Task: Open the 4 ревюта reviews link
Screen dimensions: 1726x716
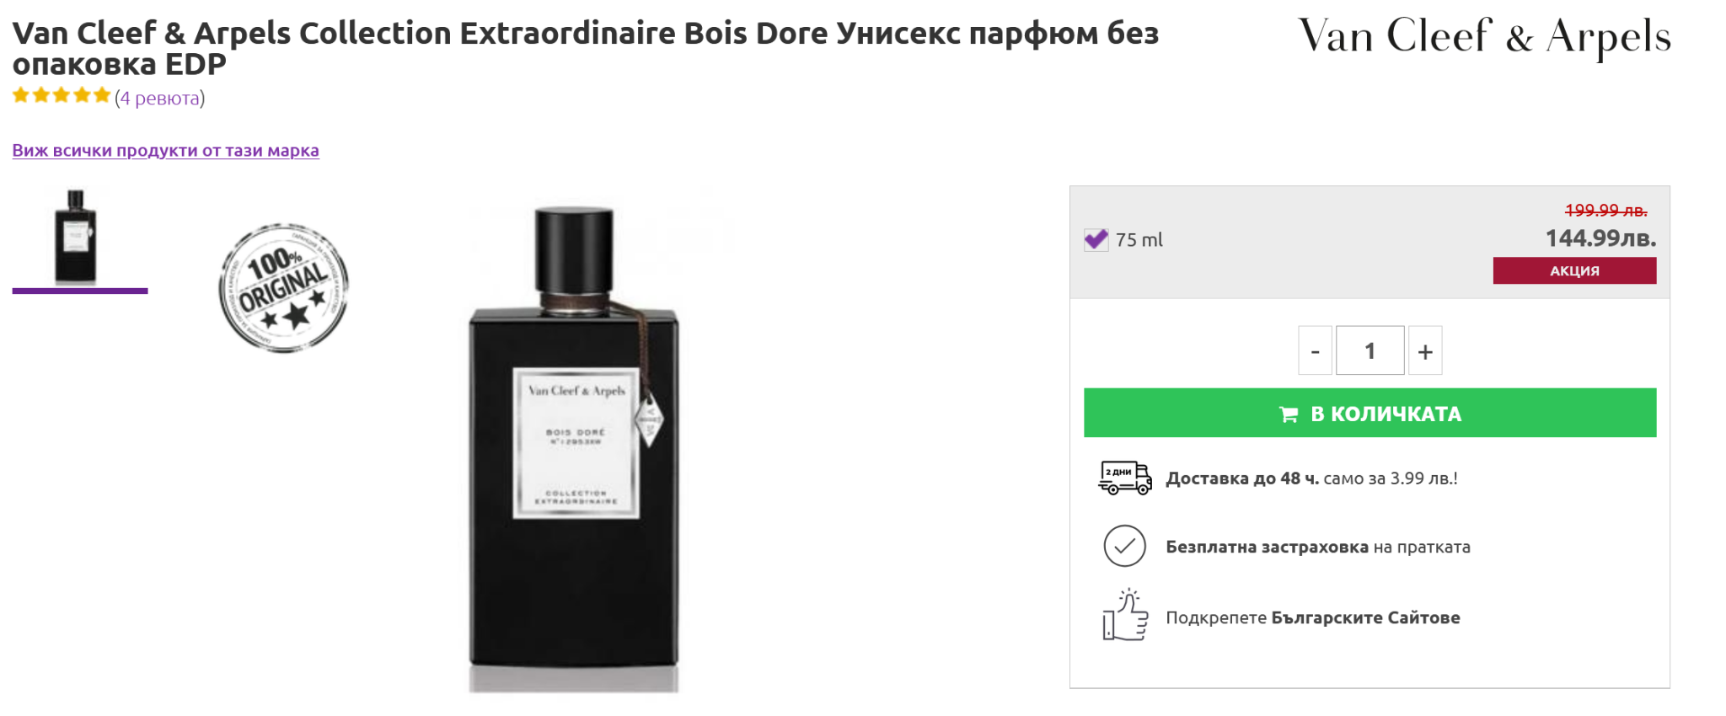Action: (x=160, y=99)
